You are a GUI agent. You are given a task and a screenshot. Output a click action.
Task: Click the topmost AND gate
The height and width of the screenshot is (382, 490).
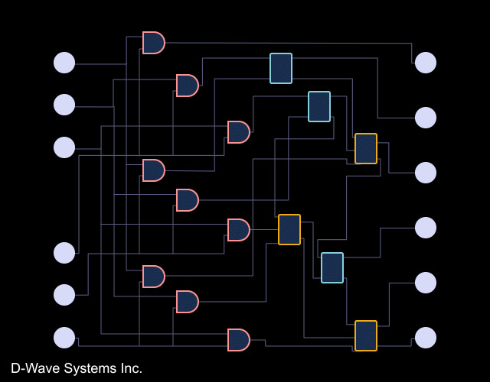pos(153,43)
